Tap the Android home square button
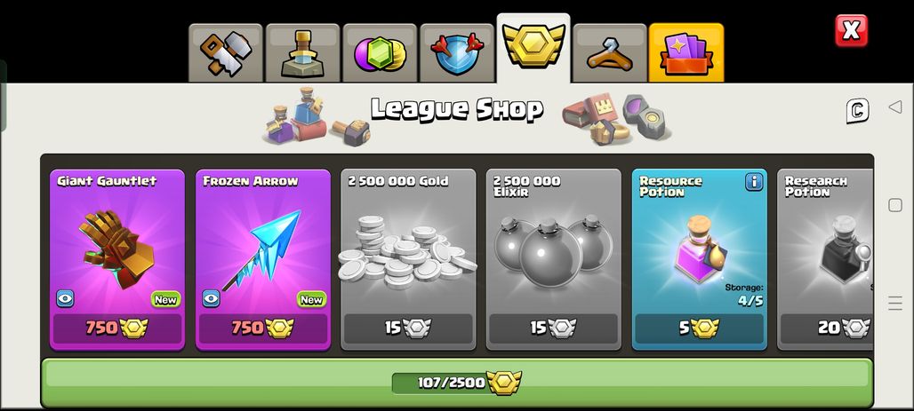The image size is (914, 411). [x=894, y=205]
